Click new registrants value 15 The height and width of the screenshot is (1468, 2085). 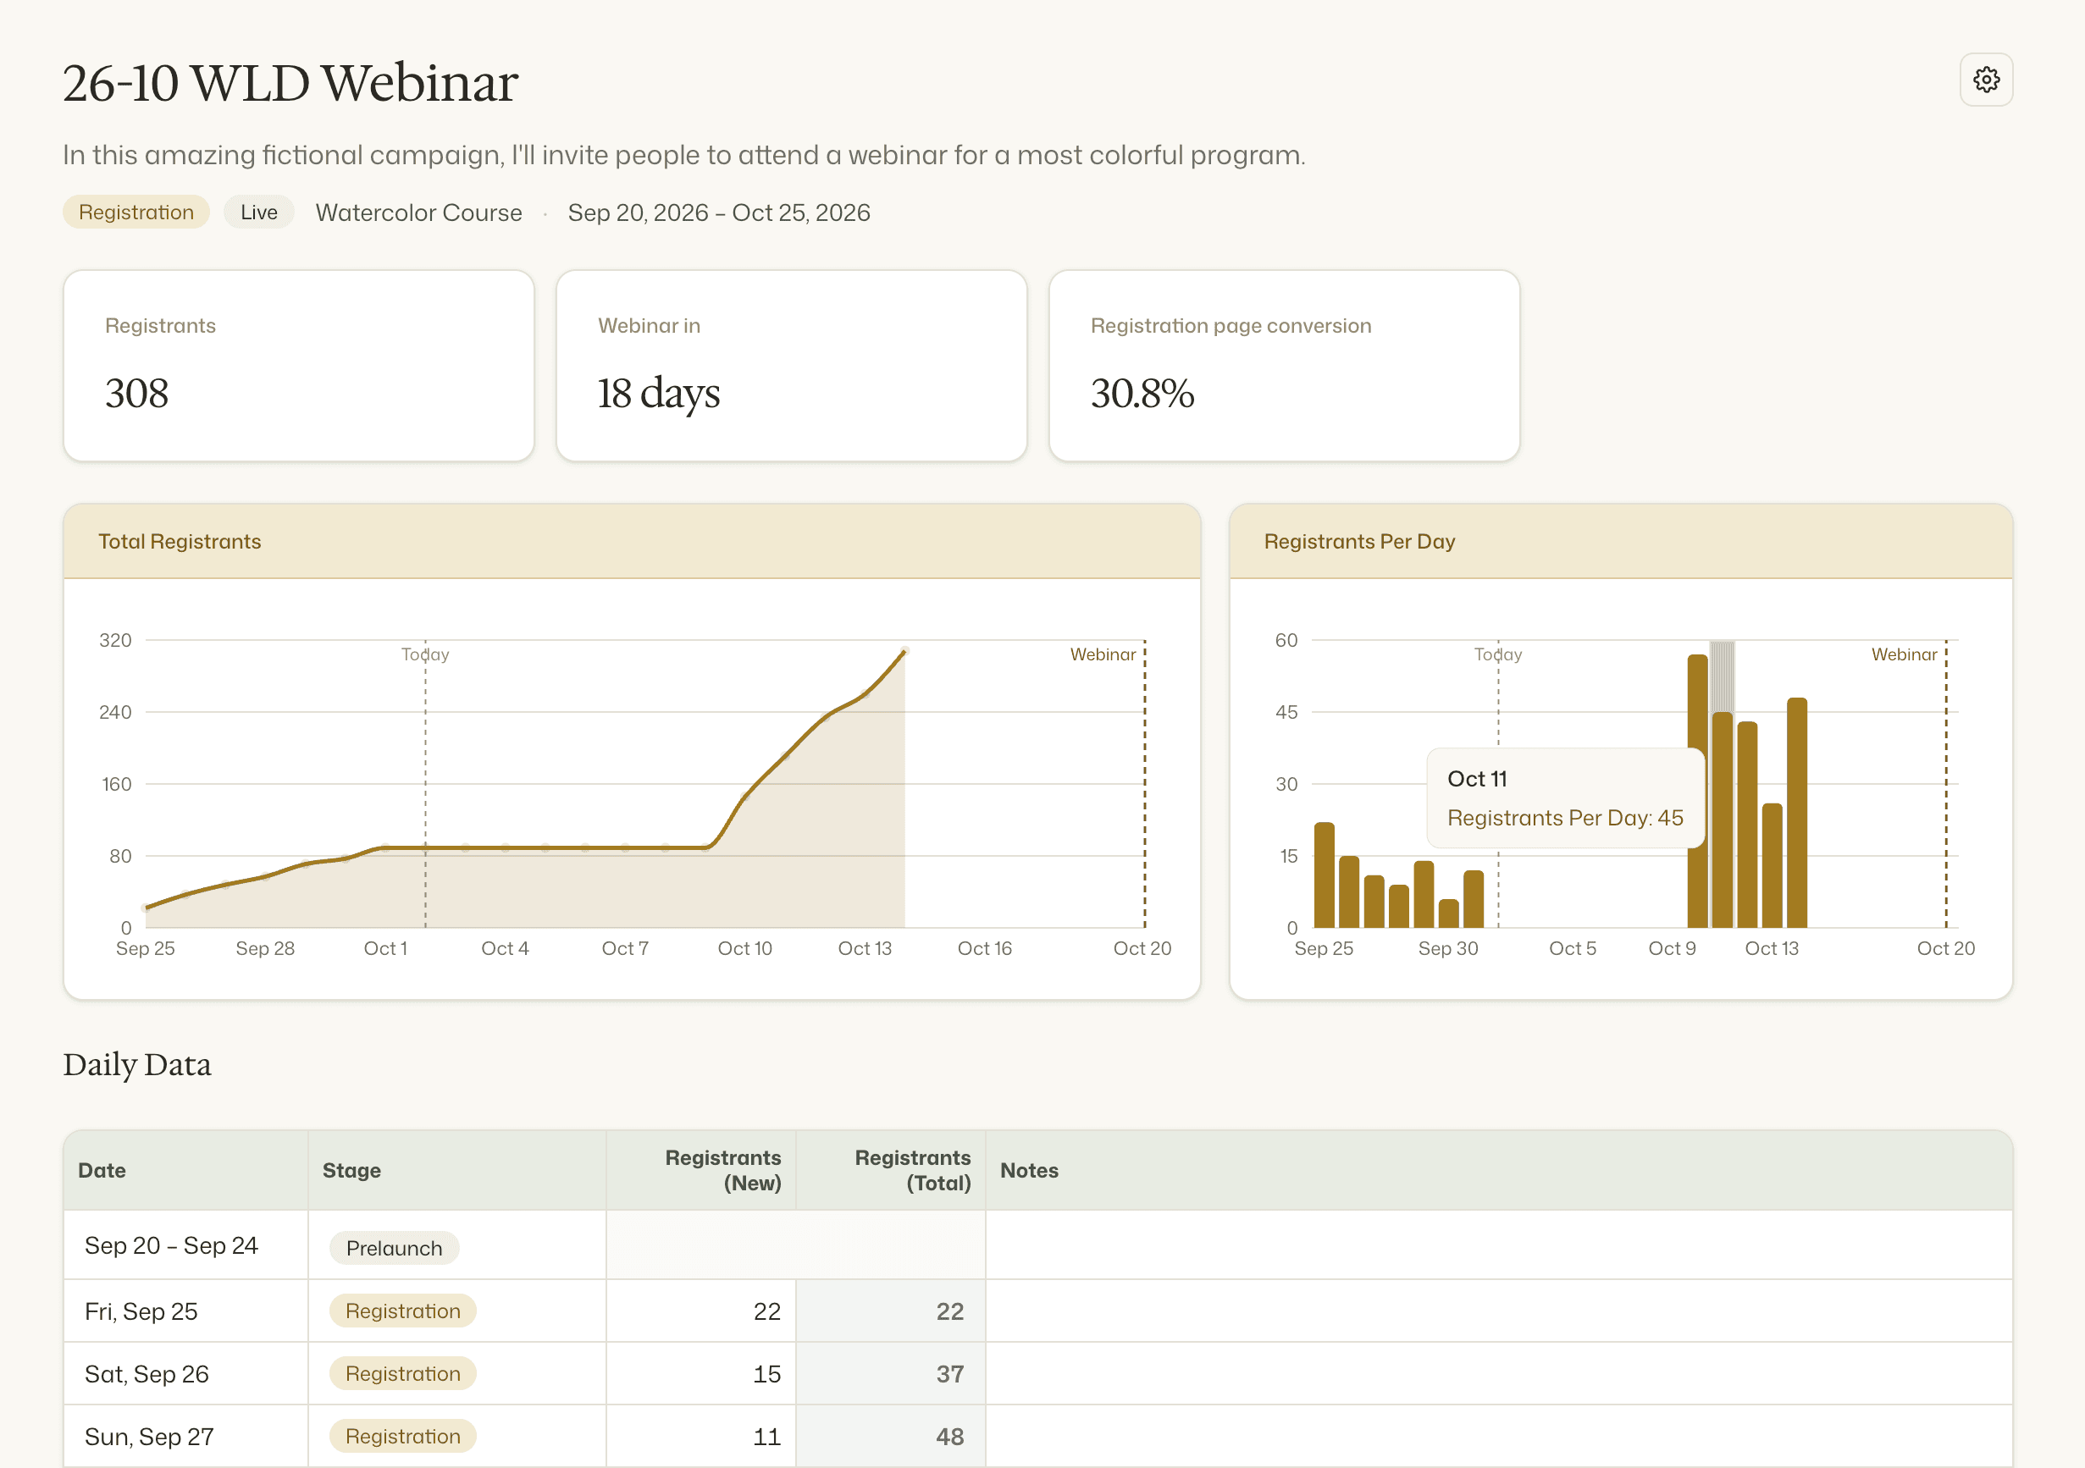tap(766, 1373)
